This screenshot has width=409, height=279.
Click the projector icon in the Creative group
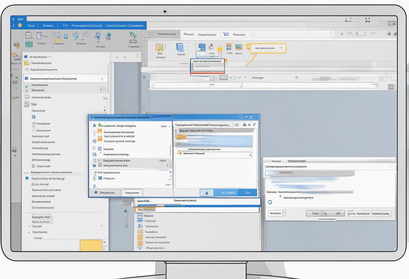point(134,41)
